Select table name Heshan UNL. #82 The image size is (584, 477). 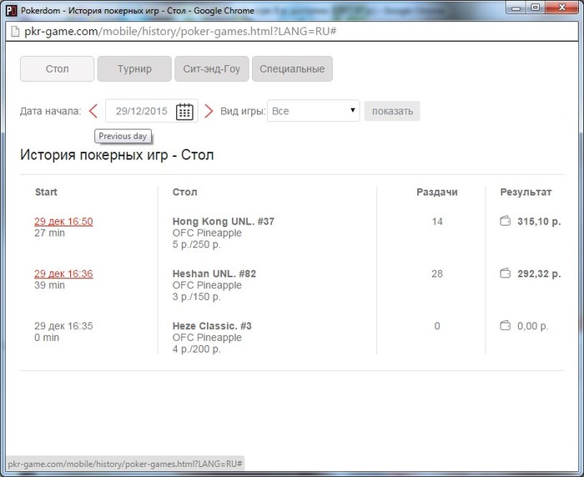click(x=214, y=274)
